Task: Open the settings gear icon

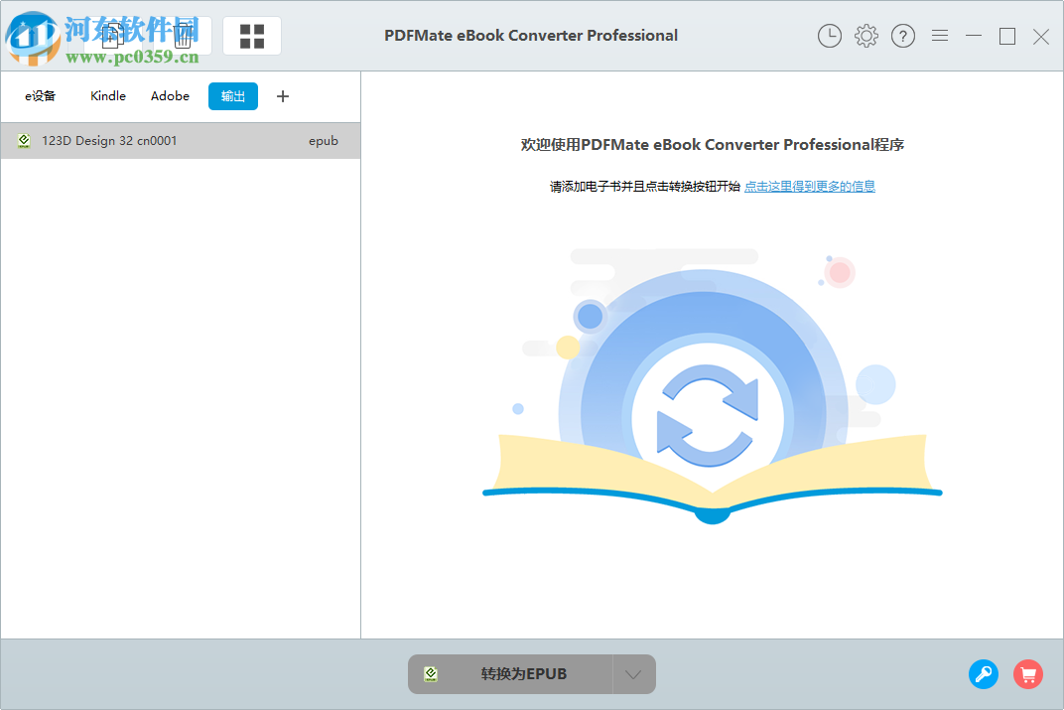Action: click(865, 36)
